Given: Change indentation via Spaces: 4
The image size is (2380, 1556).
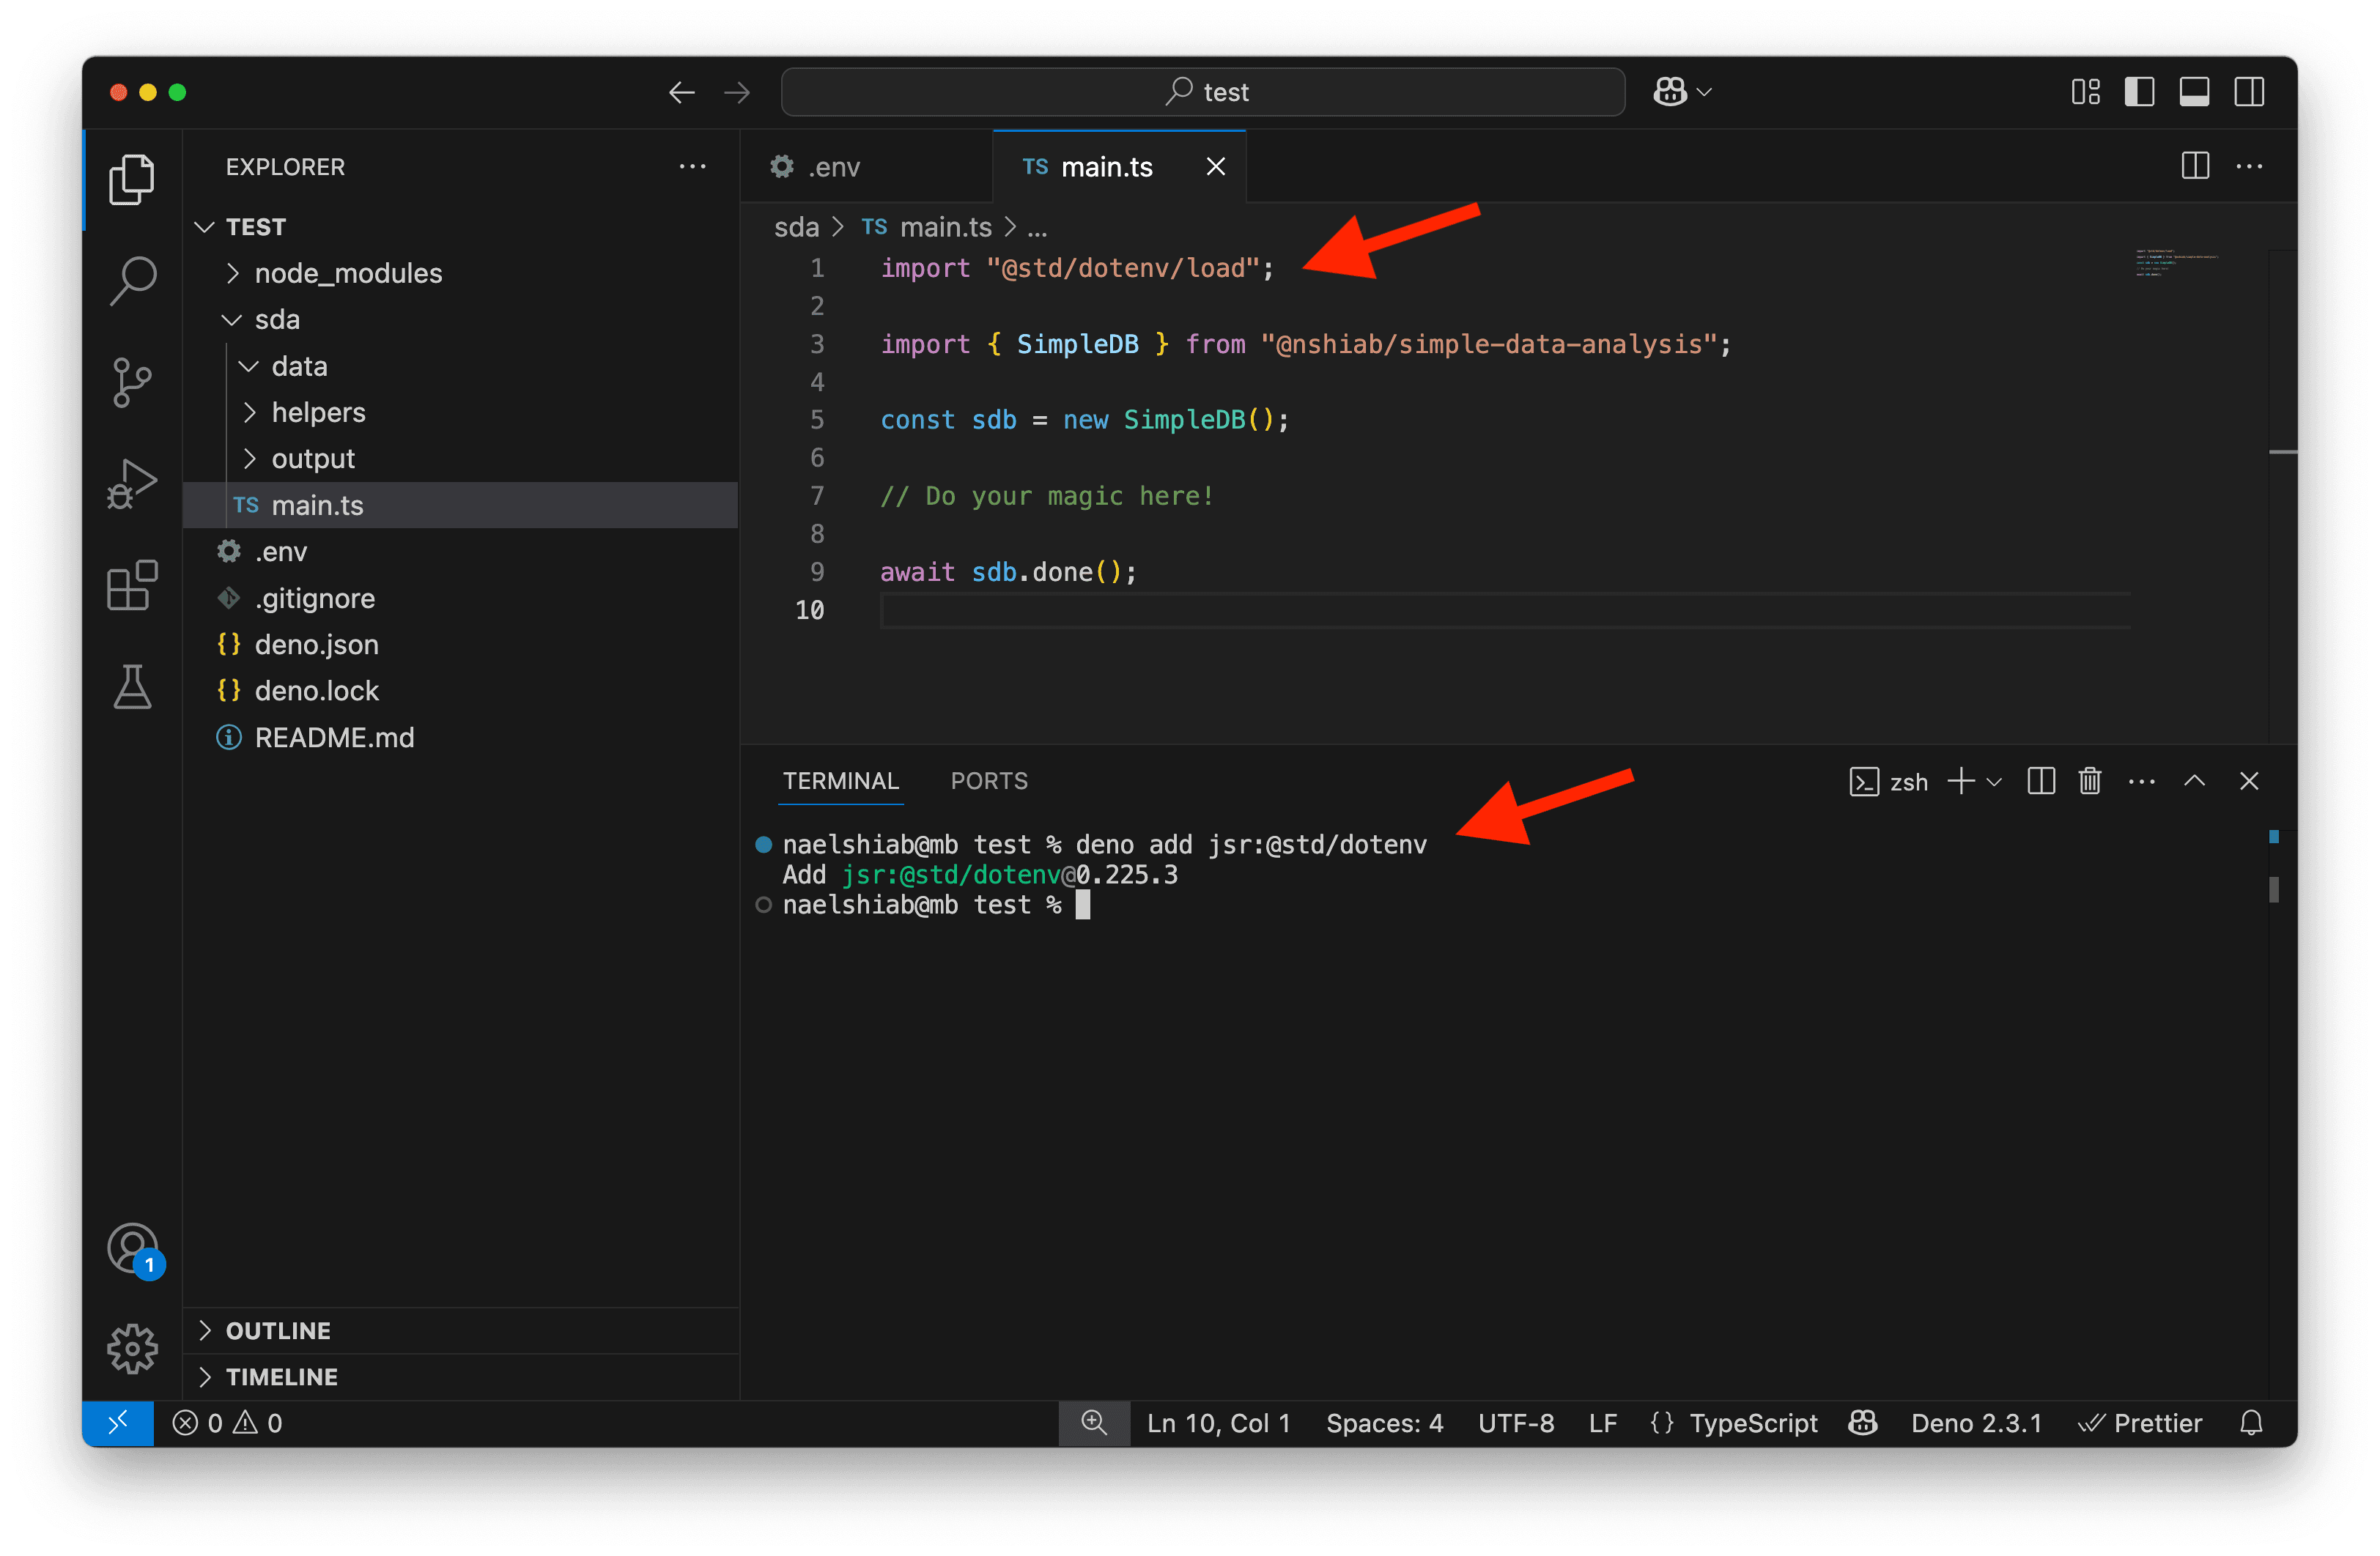Looking at the screenshot, I should click(x=1384, y=1423).
